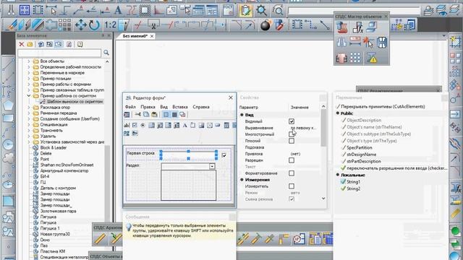463x260 pixels.
Task: Click the hatched square icon in top toolbar
Action: point(145,10)
